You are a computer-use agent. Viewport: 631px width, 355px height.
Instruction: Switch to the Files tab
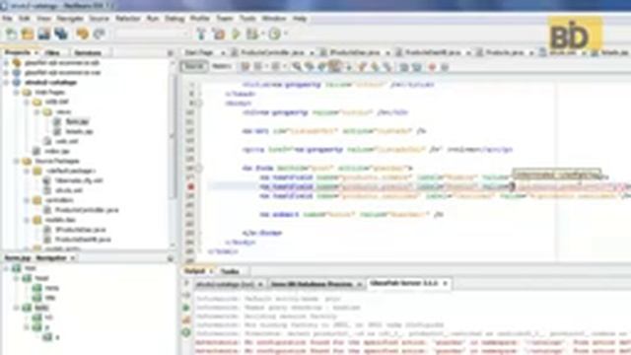click(x=52, y=52)
